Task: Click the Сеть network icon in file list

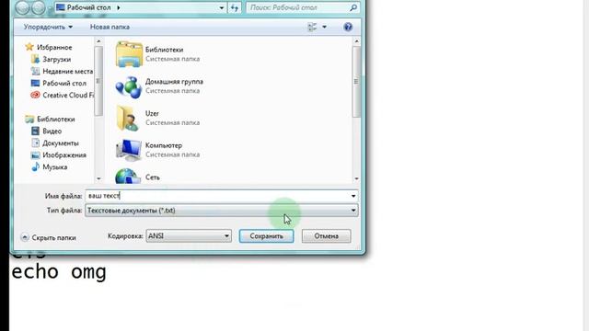Action: pyautogui.click(x=129, y=177)
